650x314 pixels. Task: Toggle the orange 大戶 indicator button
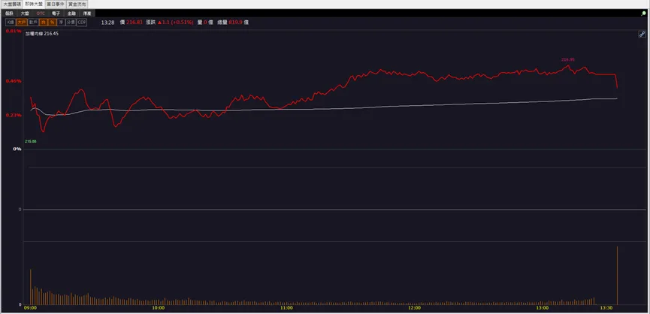point(21,23)
